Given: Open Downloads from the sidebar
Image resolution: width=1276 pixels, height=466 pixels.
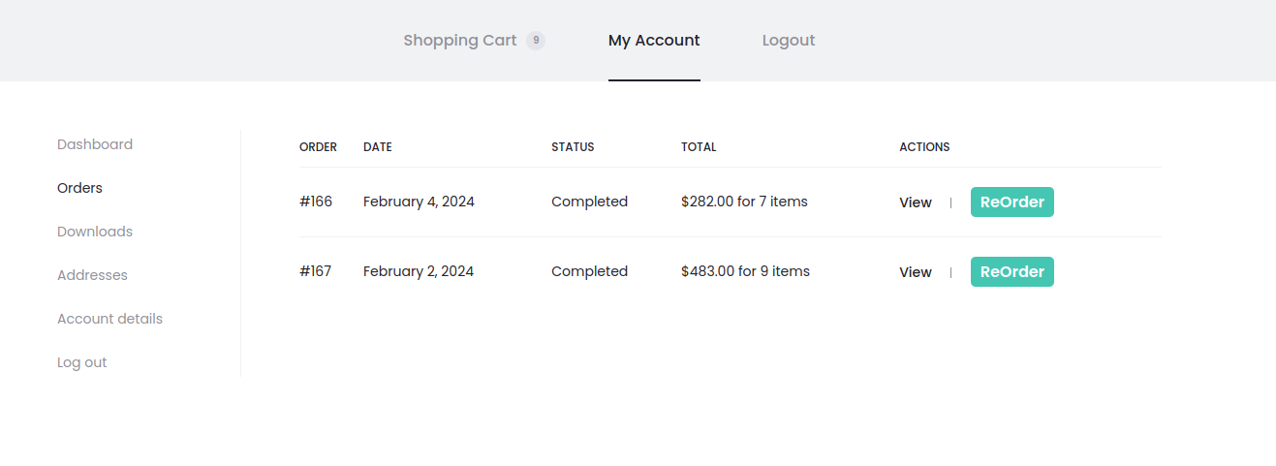Looking at the screenshot, I should (x=95, y=232).
